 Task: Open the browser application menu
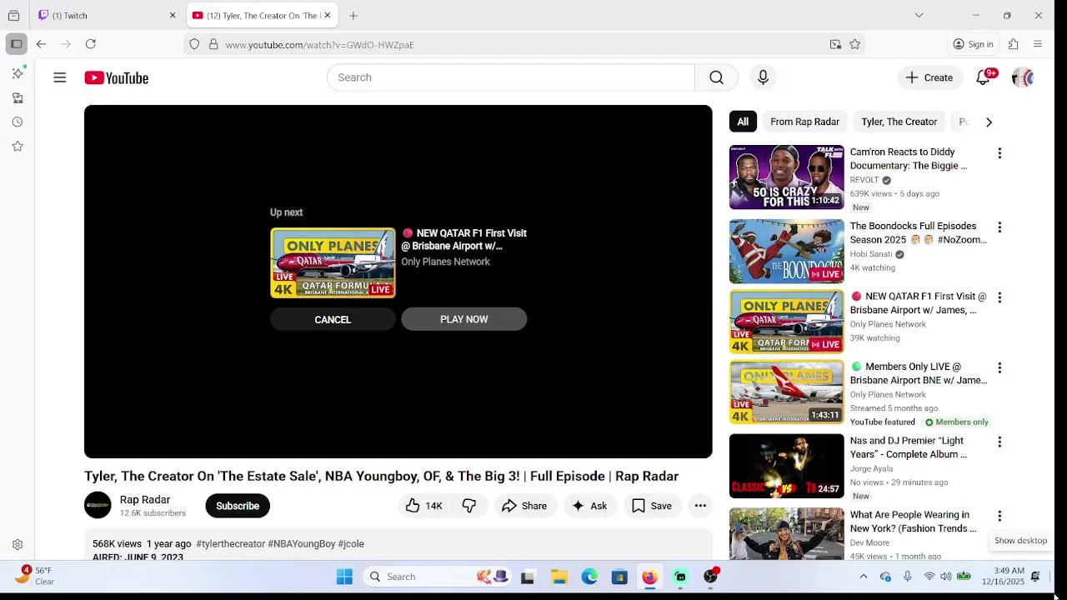(x=1038, y=44)
